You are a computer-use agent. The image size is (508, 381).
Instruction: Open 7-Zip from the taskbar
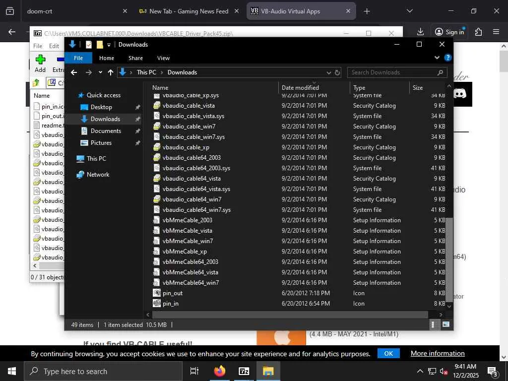click(x=244, y=371)
